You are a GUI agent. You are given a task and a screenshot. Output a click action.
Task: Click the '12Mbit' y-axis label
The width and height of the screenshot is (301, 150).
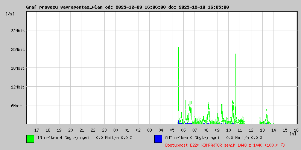pos(18,87)
